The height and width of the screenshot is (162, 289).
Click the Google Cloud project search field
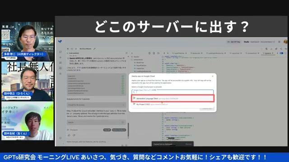click(x=172, y=92)
